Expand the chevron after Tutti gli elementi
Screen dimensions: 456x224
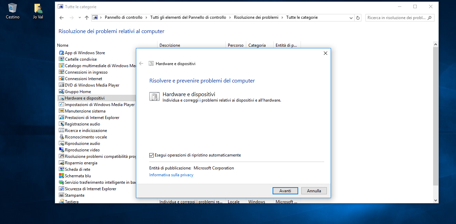click(x=230, y=17)
